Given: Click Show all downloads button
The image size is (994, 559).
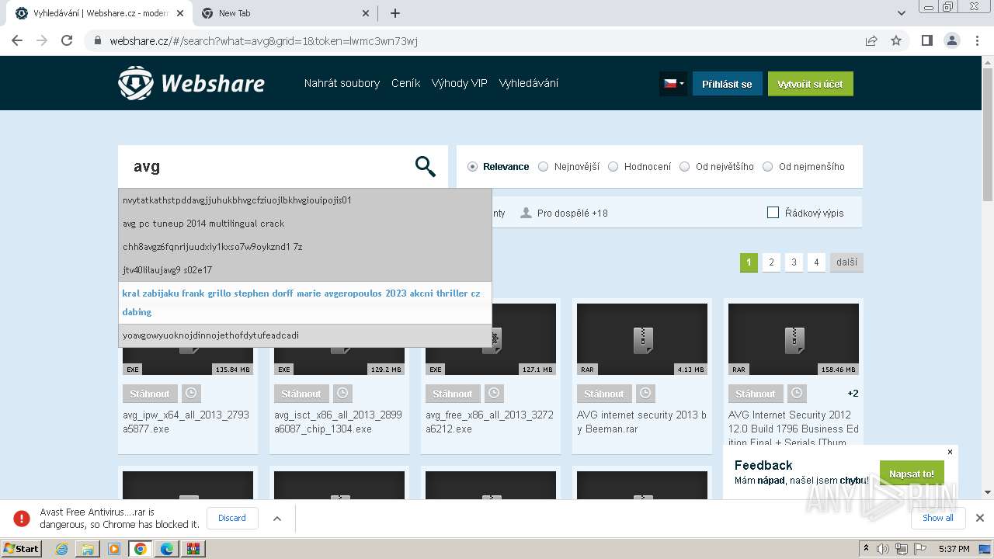Looking at the screenshot, I should 938,518.
